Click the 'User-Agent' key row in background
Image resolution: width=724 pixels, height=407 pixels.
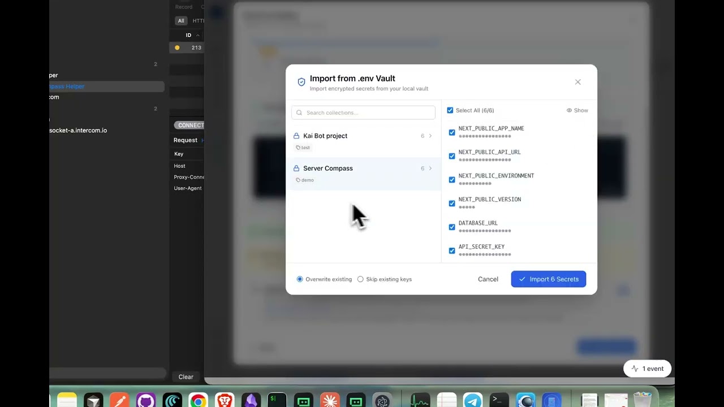(188, 188)
